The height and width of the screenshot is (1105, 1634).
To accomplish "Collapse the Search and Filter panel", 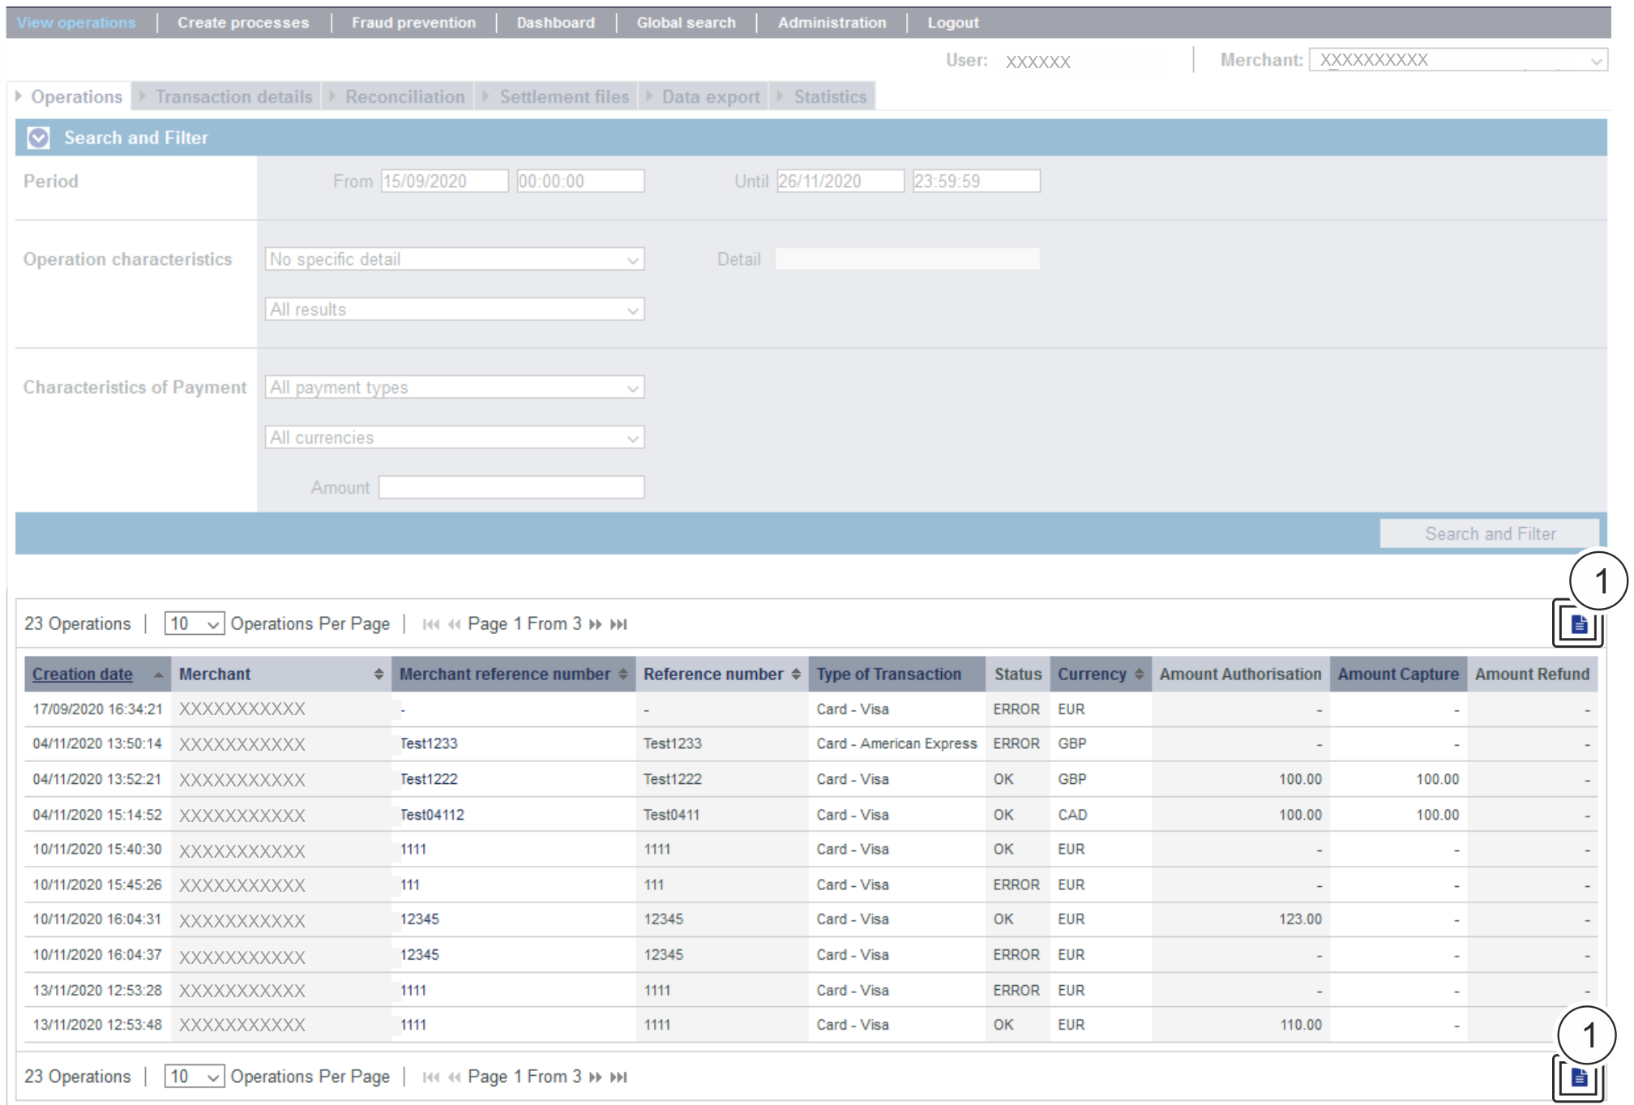I will coord(38,138).
